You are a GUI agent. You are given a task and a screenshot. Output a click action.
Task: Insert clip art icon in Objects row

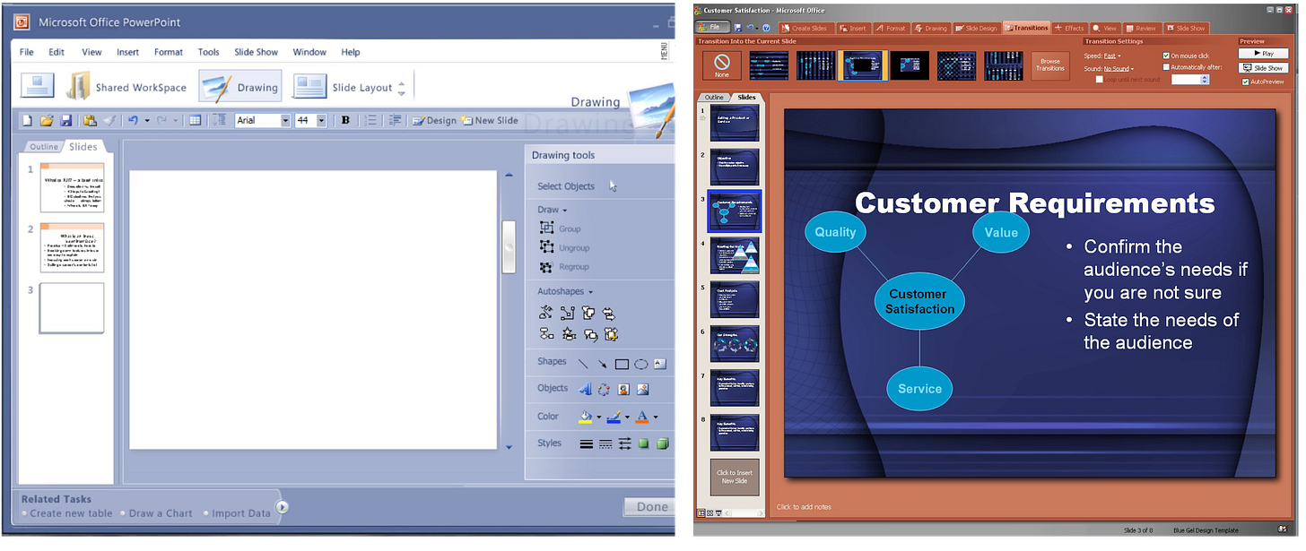coord(623,389)
